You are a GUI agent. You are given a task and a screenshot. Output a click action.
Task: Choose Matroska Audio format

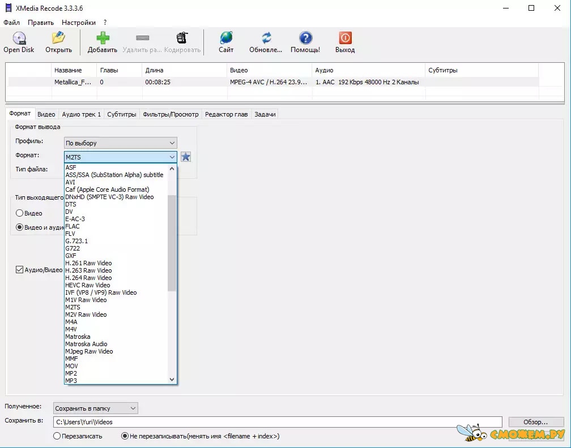tap(116, 344)
